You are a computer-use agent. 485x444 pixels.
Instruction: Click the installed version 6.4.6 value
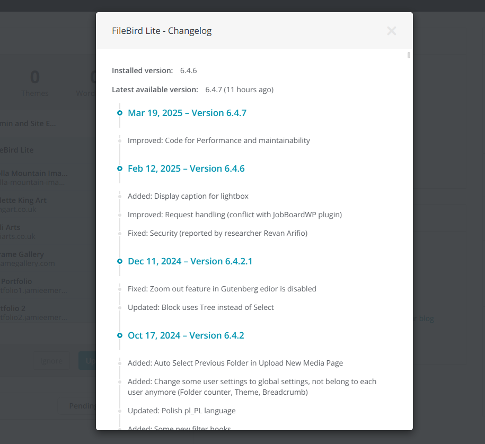pos(188,71)
